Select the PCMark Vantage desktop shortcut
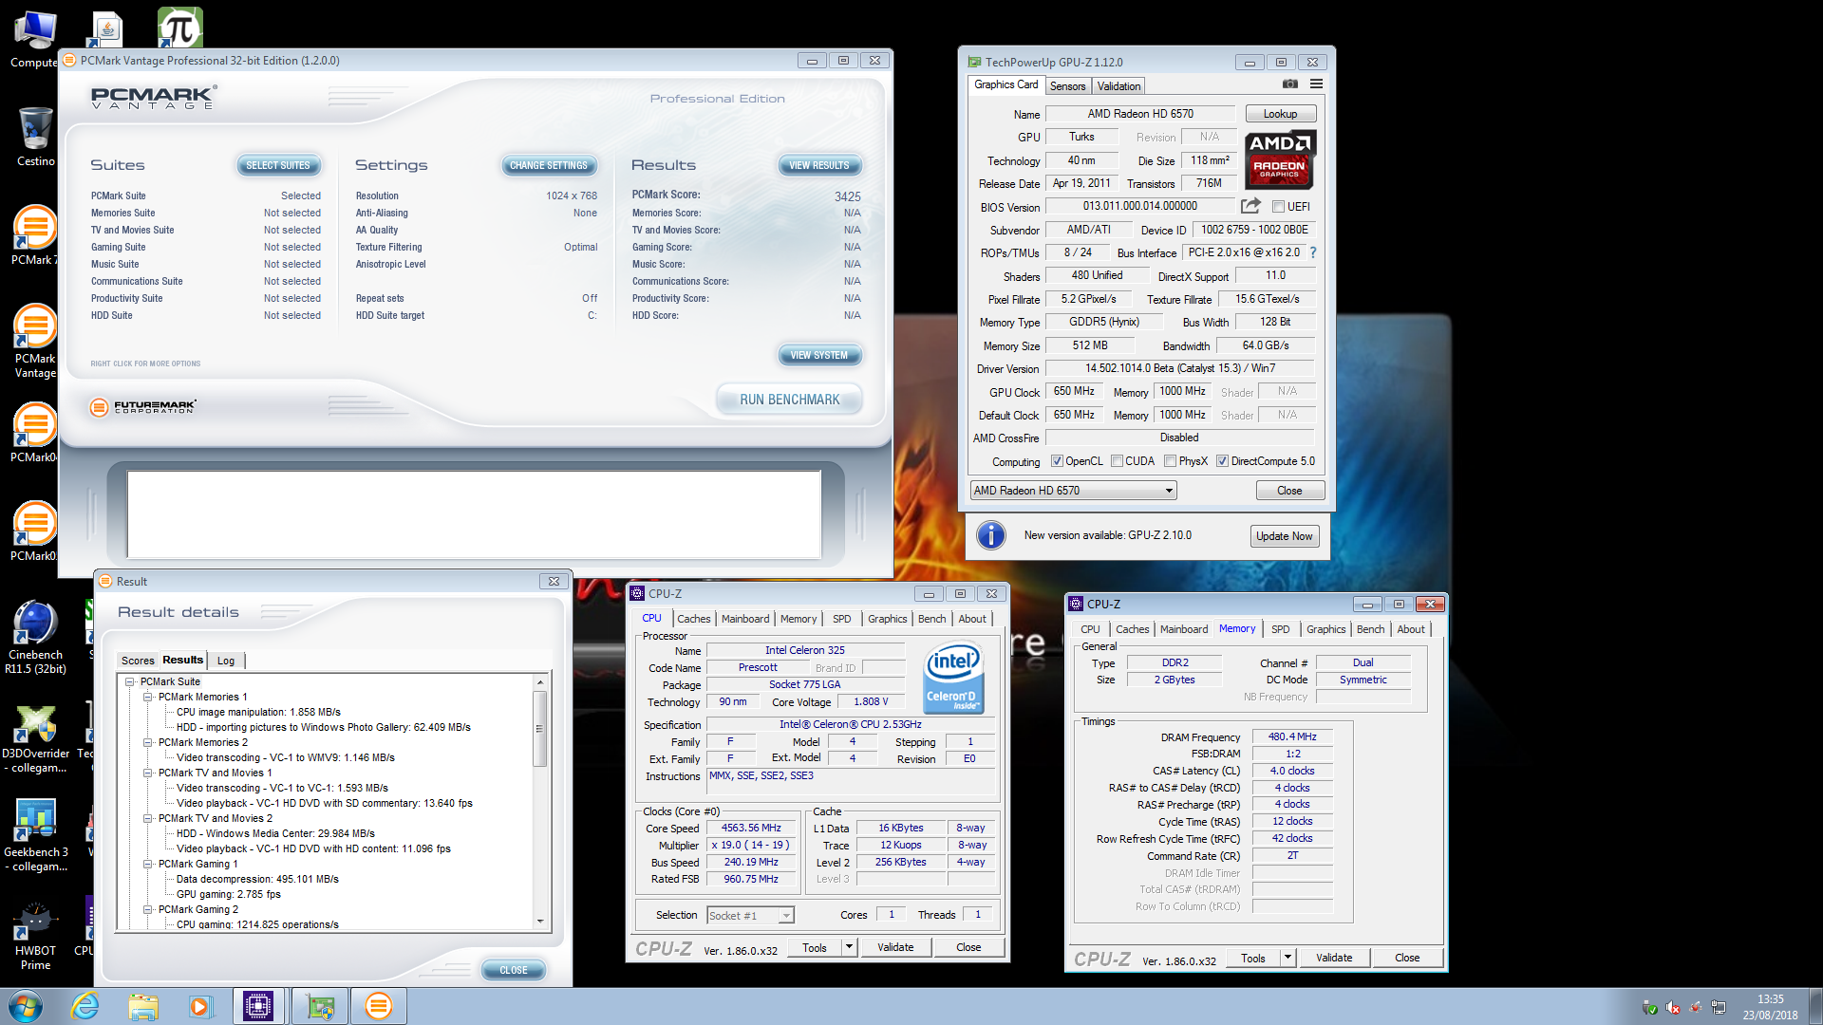This screenshot has height=1025, width=1823. tap(34, 342)
